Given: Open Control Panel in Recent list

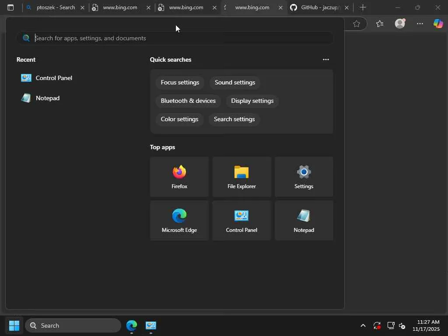Looking at the screenshot, I should [46, 78].
